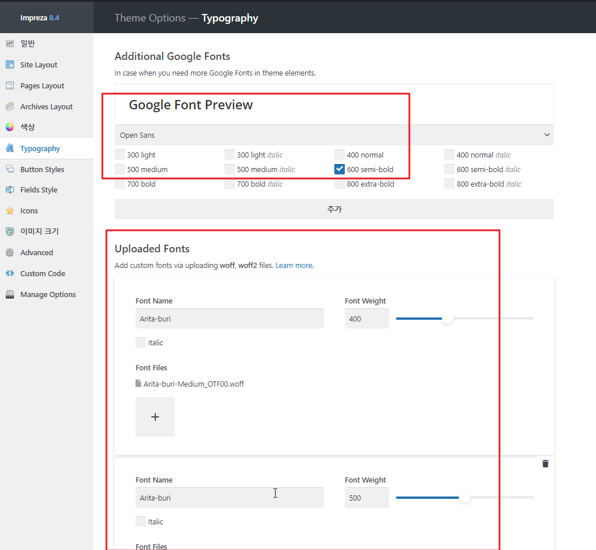Click the Site Layout sidebar icon
Screen dimensions: 596x550
[10, 65]
